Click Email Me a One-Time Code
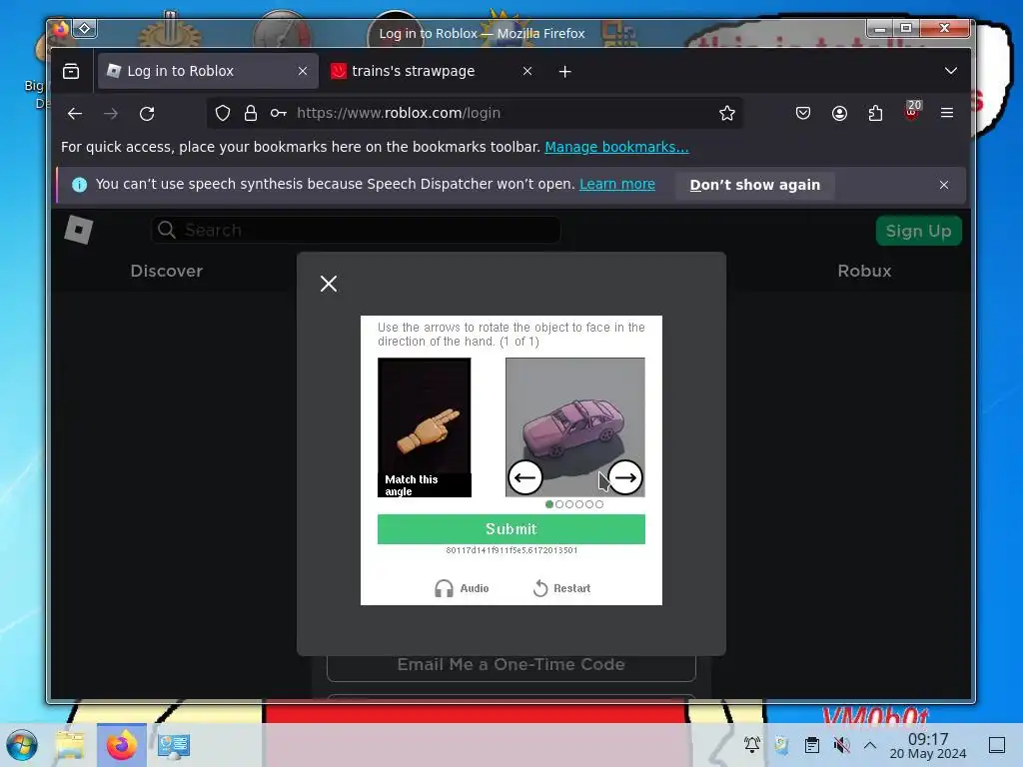Screen dimensions: 1023x767 click(511, 664)
